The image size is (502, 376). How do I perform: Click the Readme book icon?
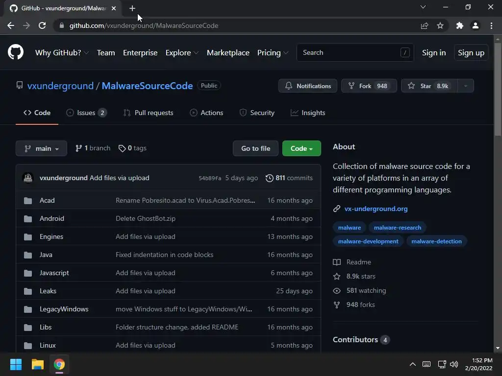click(x=337, y=262)
